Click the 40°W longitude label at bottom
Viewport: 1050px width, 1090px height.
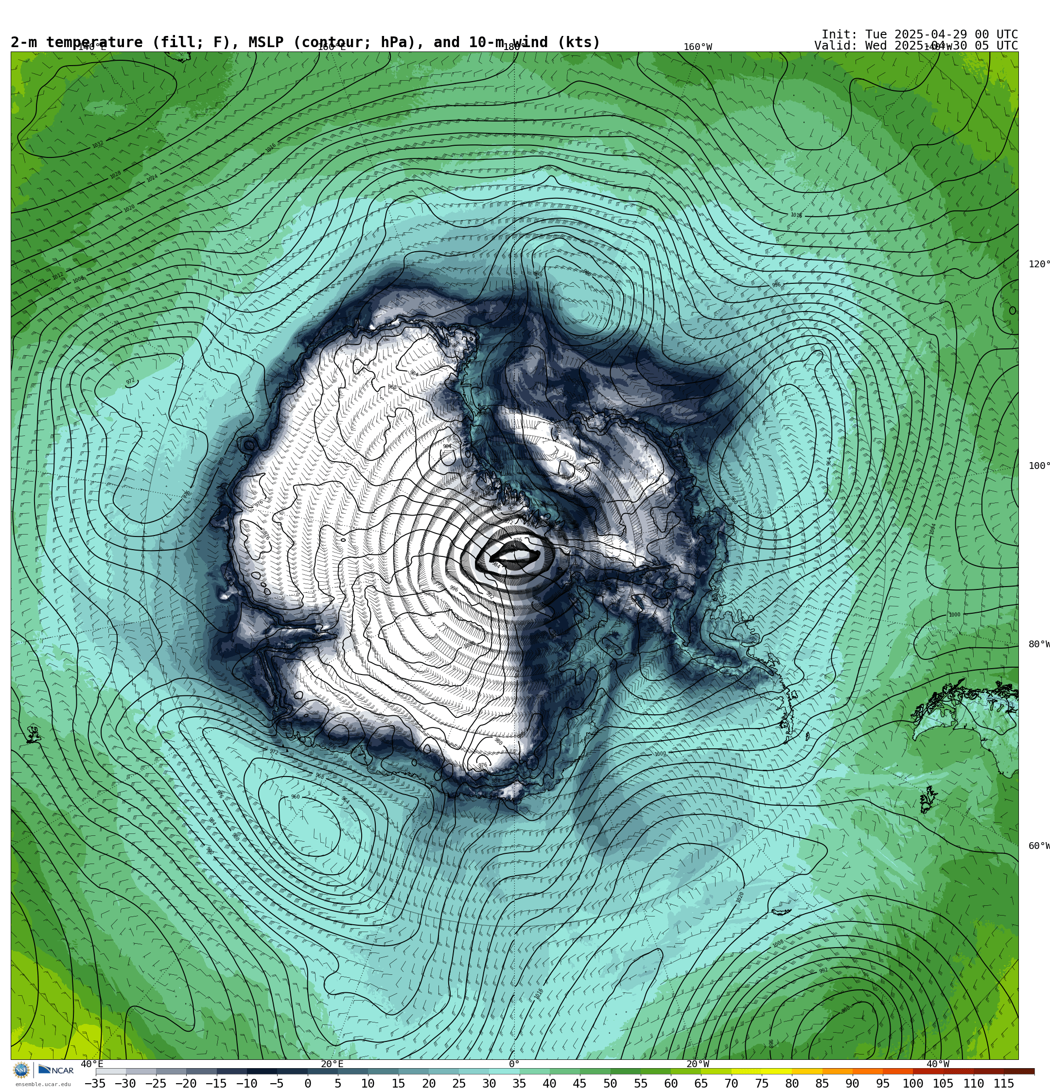[x=938, y=1064]
